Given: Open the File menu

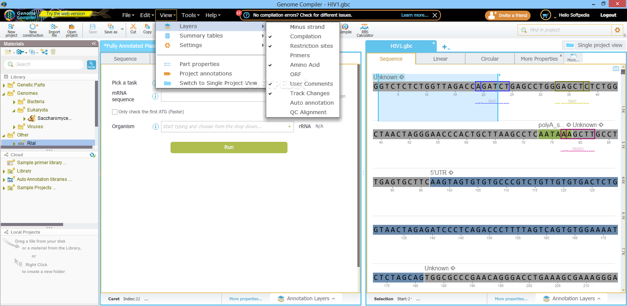Looking at the screenshot, I should click(x=128, y=15).
